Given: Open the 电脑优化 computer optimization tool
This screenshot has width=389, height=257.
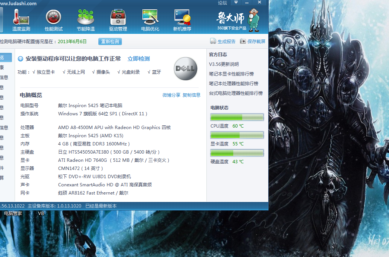Looking at the screenshot, I should pyautogui.click(x=150, y=20).
